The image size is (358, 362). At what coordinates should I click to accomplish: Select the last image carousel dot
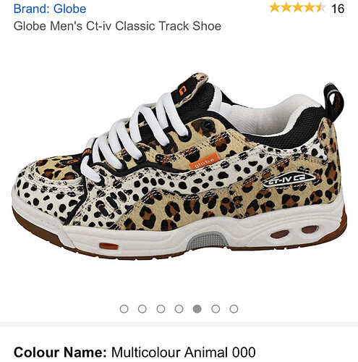click(x=234, y=308)
